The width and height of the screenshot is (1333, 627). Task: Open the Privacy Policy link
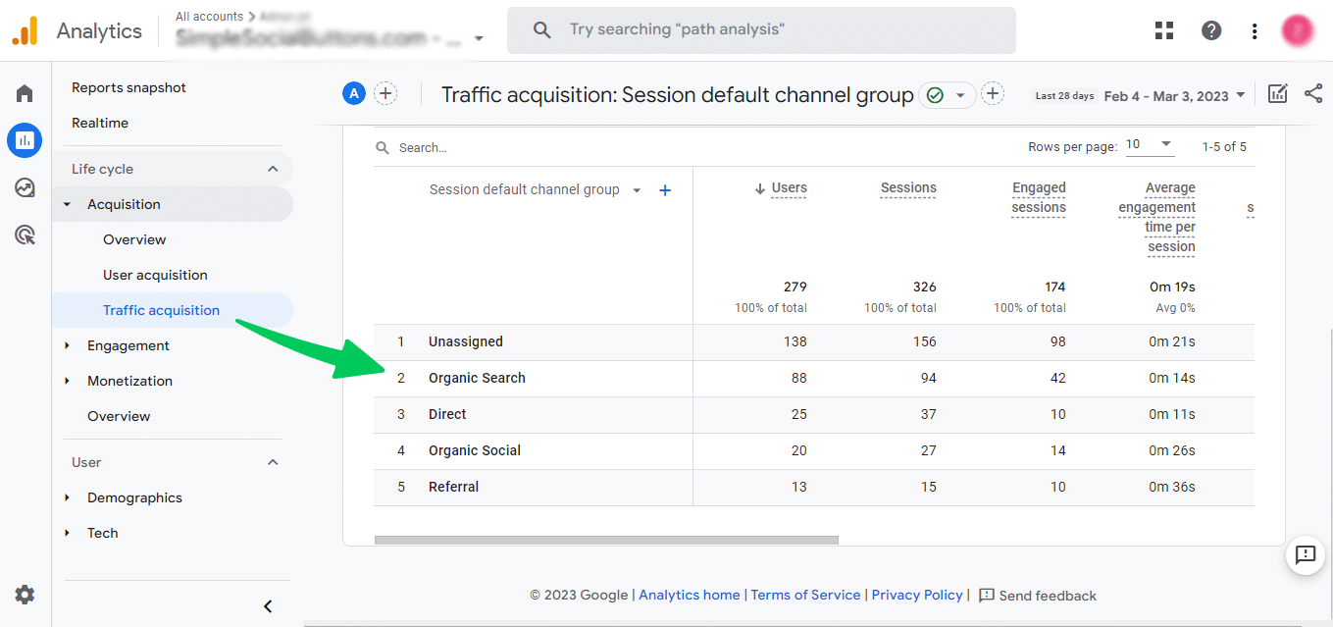point(917,595)
